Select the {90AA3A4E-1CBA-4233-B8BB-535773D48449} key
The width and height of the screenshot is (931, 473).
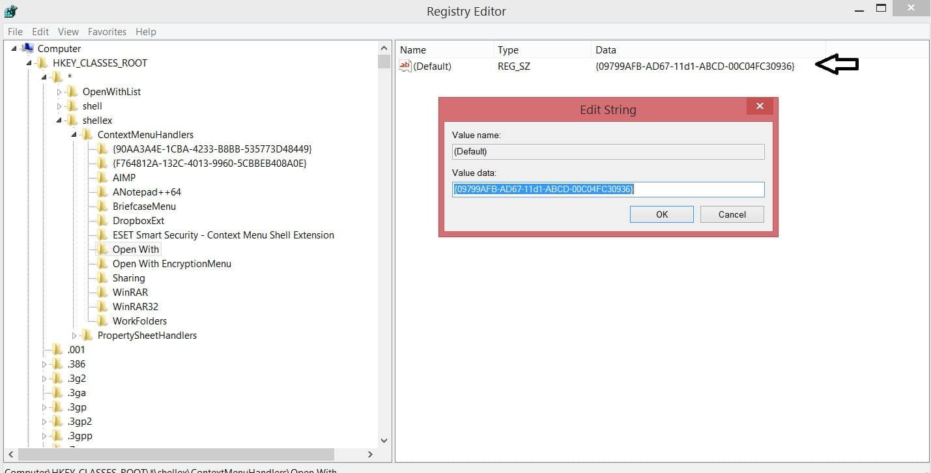(212, 149)
